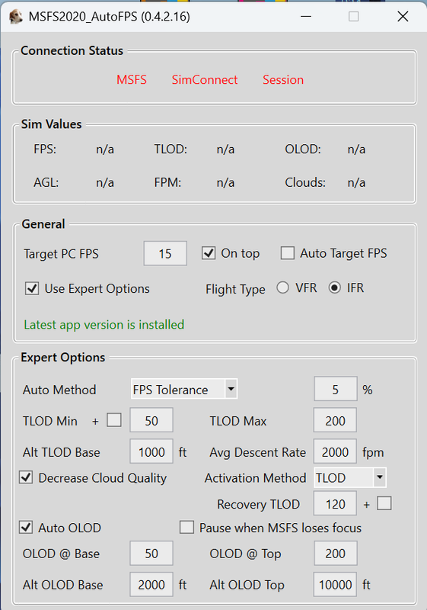Edit the Alt OLOD Top field
This screenshot has height=610, width=427.
coord(335,584)
